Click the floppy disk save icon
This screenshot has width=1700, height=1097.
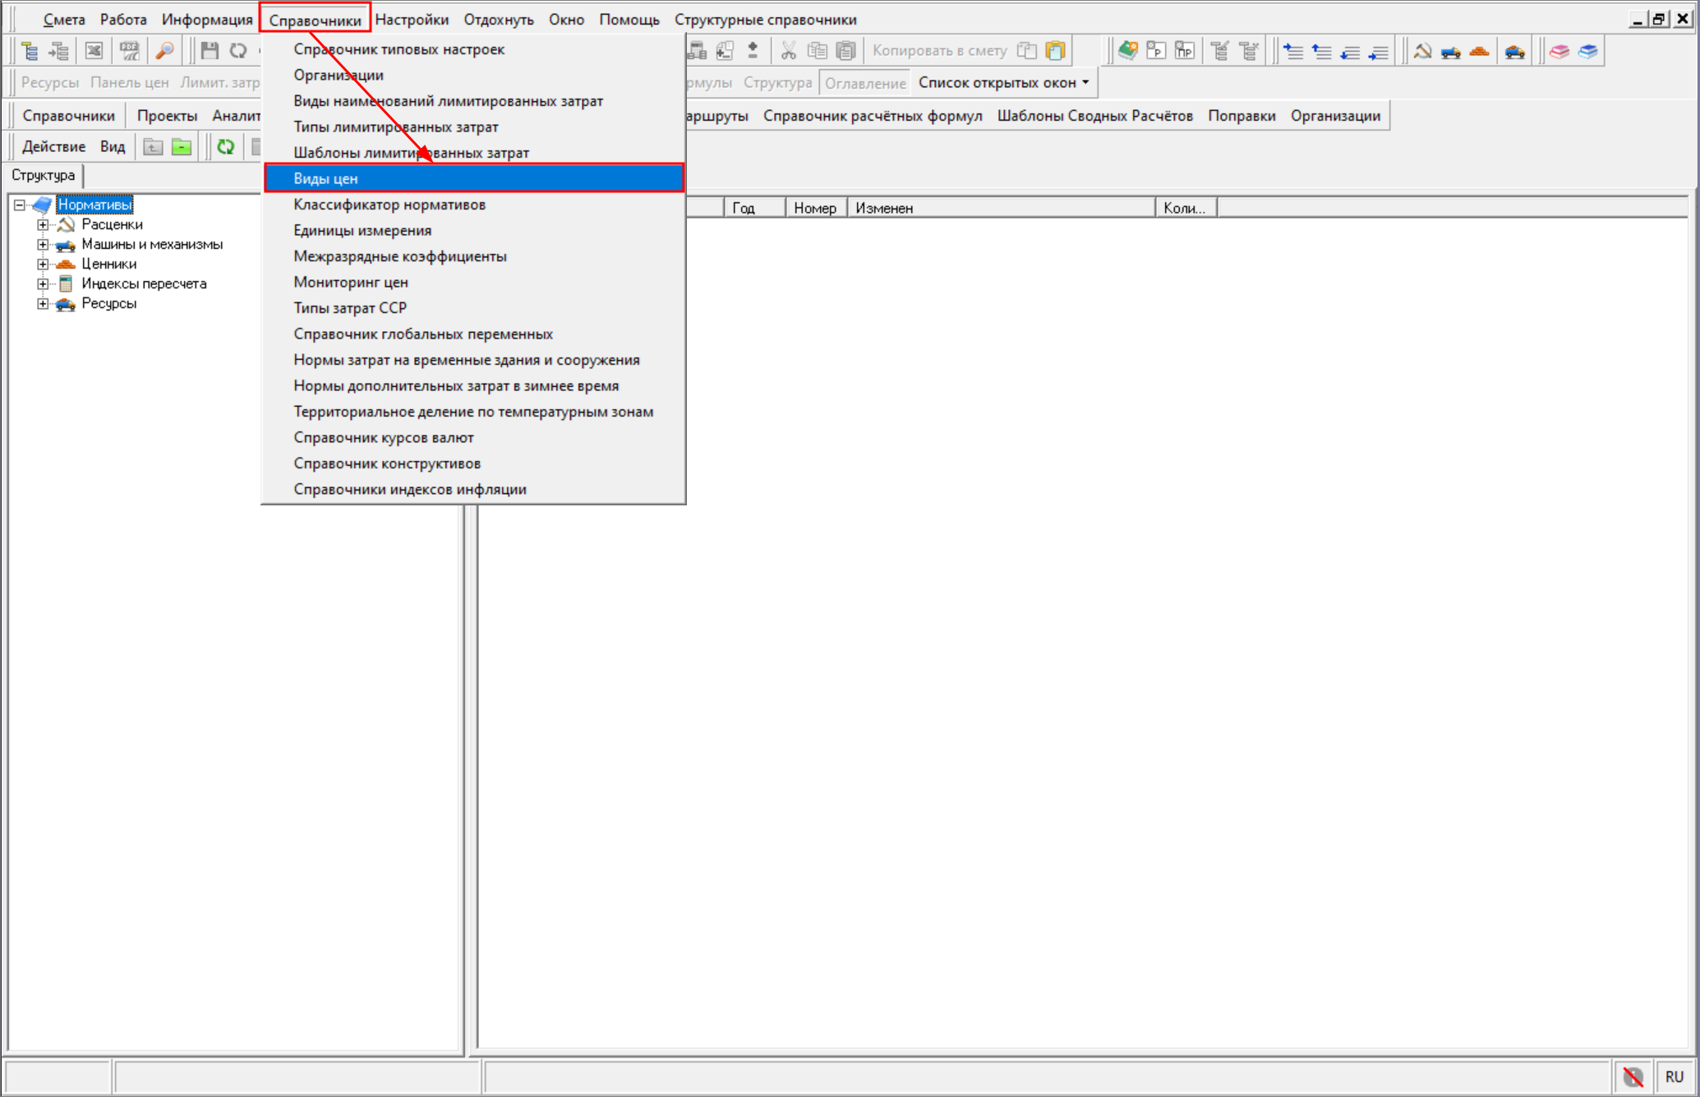[210, 51]
